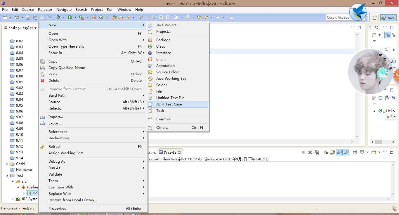Viewport: 399px width, 215px height.
Task: Open the Refactor menu in menu bar
Action: coord(45,10)
